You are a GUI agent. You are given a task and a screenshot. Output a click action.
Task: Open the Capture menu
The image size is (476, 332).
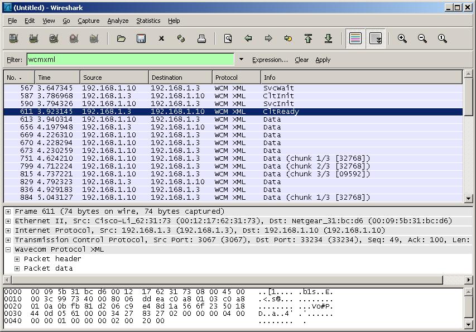tap(89, 21)
